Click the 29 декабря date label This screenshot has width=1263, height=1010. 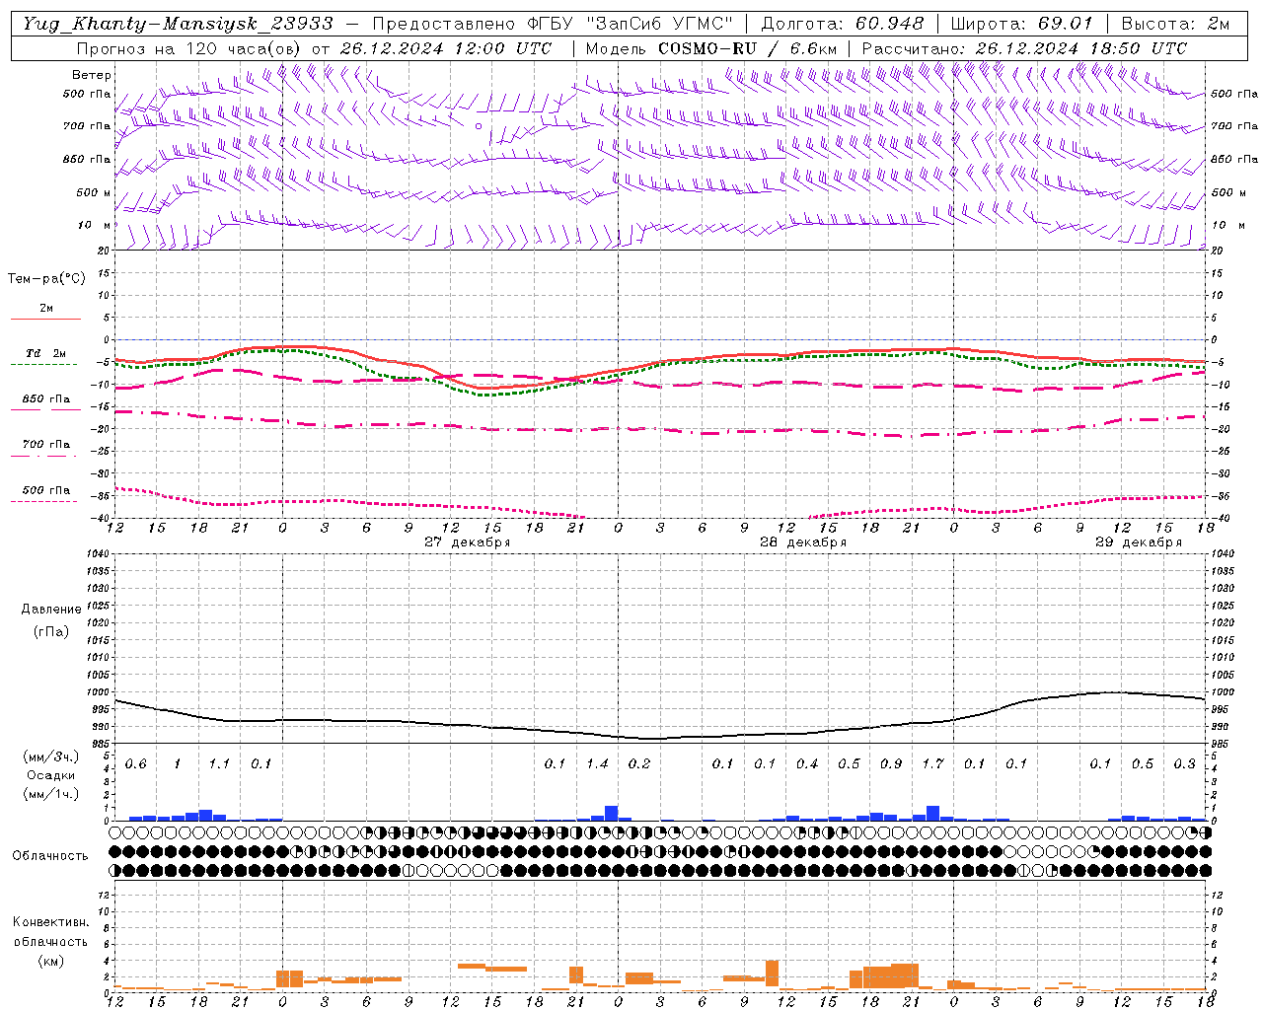(1139, 542)
